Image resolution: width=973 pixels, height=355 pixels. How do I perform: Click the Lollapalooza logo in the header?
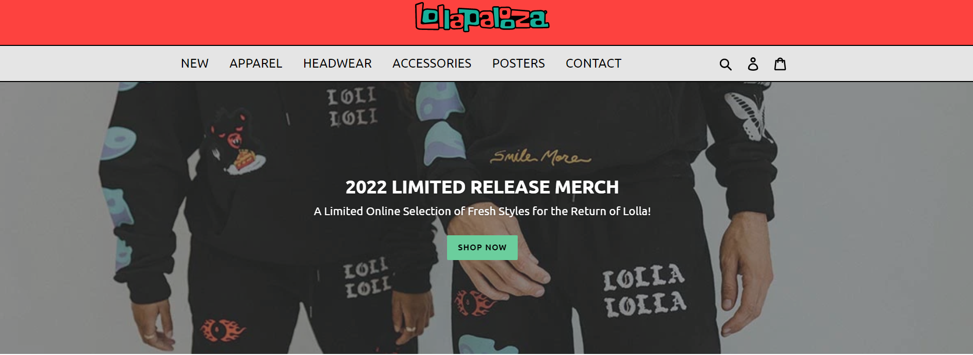pyautogui.click(x=482, y=17)
